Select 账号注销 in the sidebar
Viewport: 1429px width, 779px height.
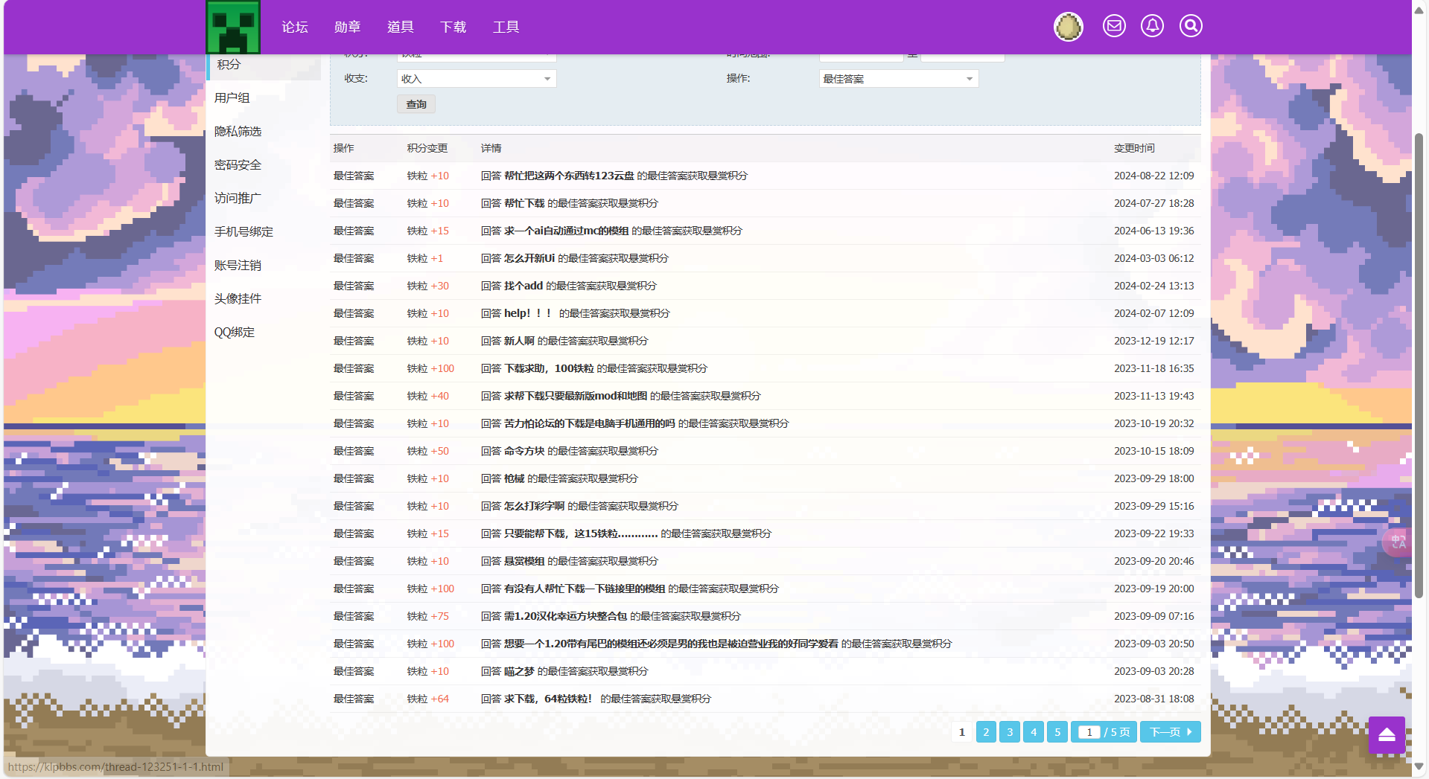[238, 266]
